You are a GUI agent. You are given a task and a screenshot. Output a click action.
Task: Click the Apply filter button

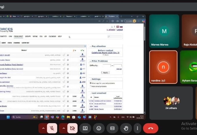coord(106,72)
